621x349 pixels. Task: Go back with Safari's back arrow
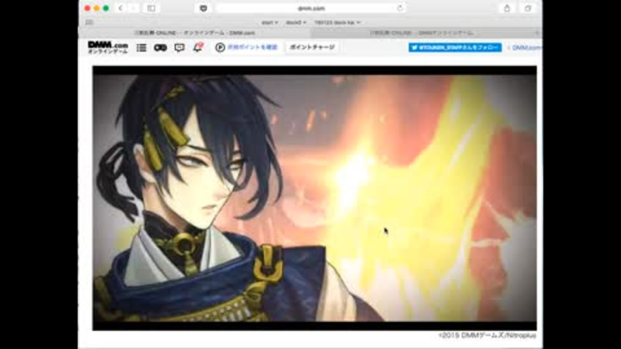tap(121, 8)
